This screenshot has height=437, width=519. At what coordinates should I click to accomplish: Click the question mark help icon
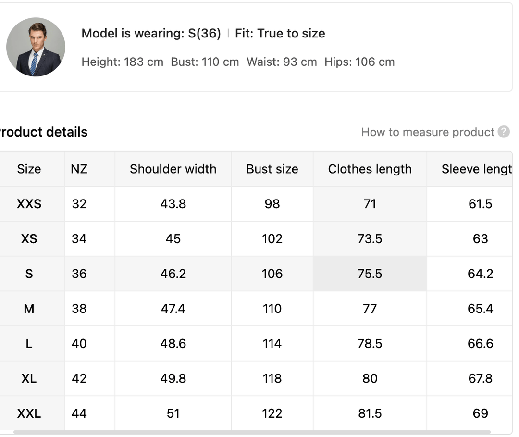tap(504, 132)
